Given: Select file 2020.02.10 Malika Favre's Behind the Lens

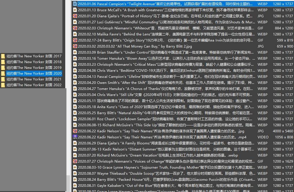Looking at the screenshot, I should click(166, 34).
